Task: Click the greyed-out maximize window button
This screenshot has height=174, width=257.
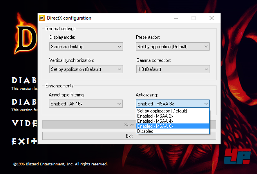Action: (194, 18)
